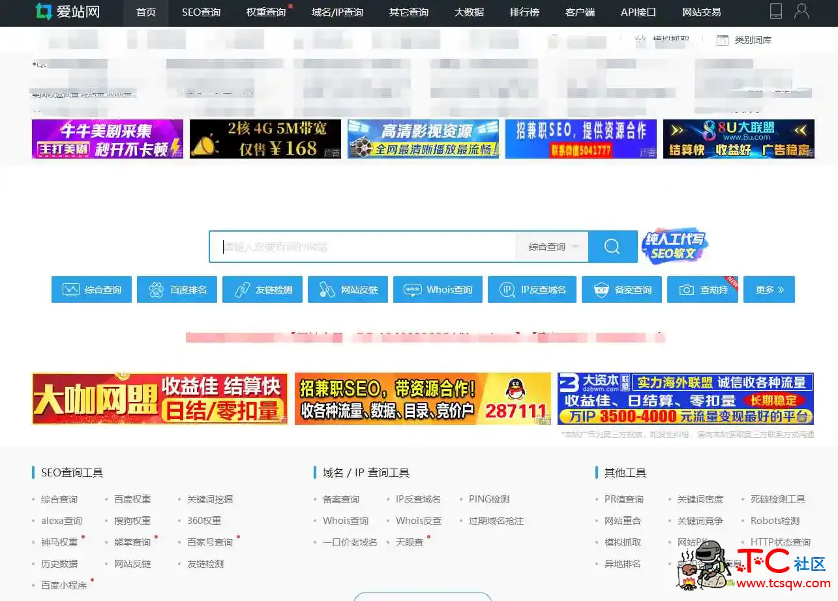This screenshot has width=838, height=601.
Task: Open the 一口价老域名 link
Action: (350, 542)
